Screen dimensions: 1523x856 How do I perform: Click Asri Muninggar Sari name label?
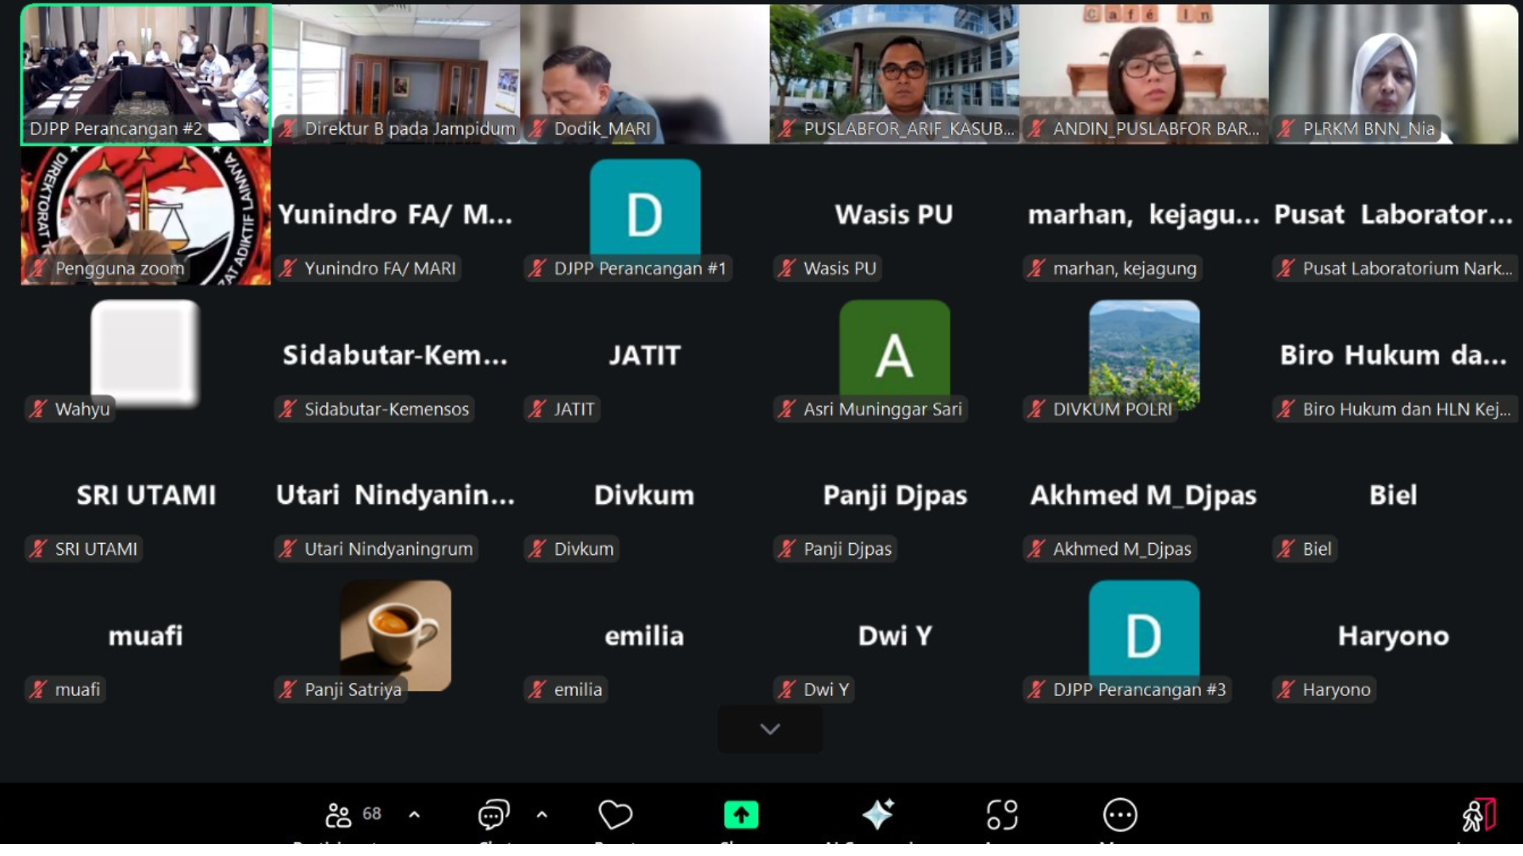pos(882,409)
